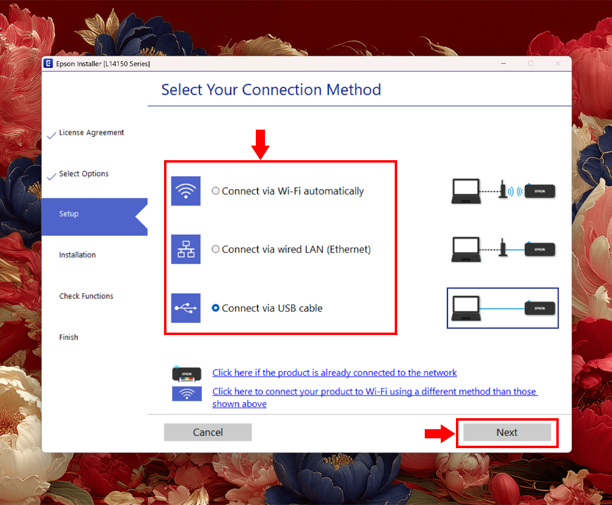Click the Finish step
This screenshot has width=612, height=505.
coord(69,337)
